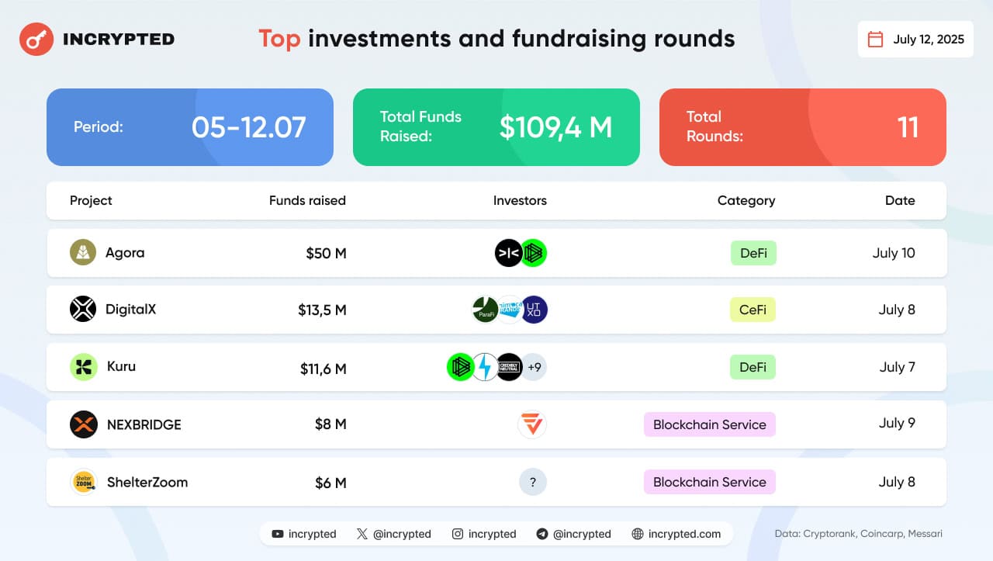993x561 pixels.
Task: Open the @incrypted X profile link
Action: tap(393, 534)
